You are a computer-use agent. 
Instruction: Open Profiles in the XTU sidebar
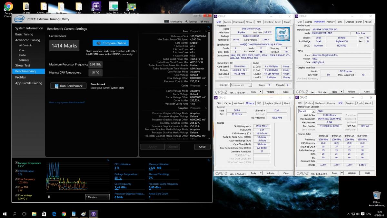[21, 77]
